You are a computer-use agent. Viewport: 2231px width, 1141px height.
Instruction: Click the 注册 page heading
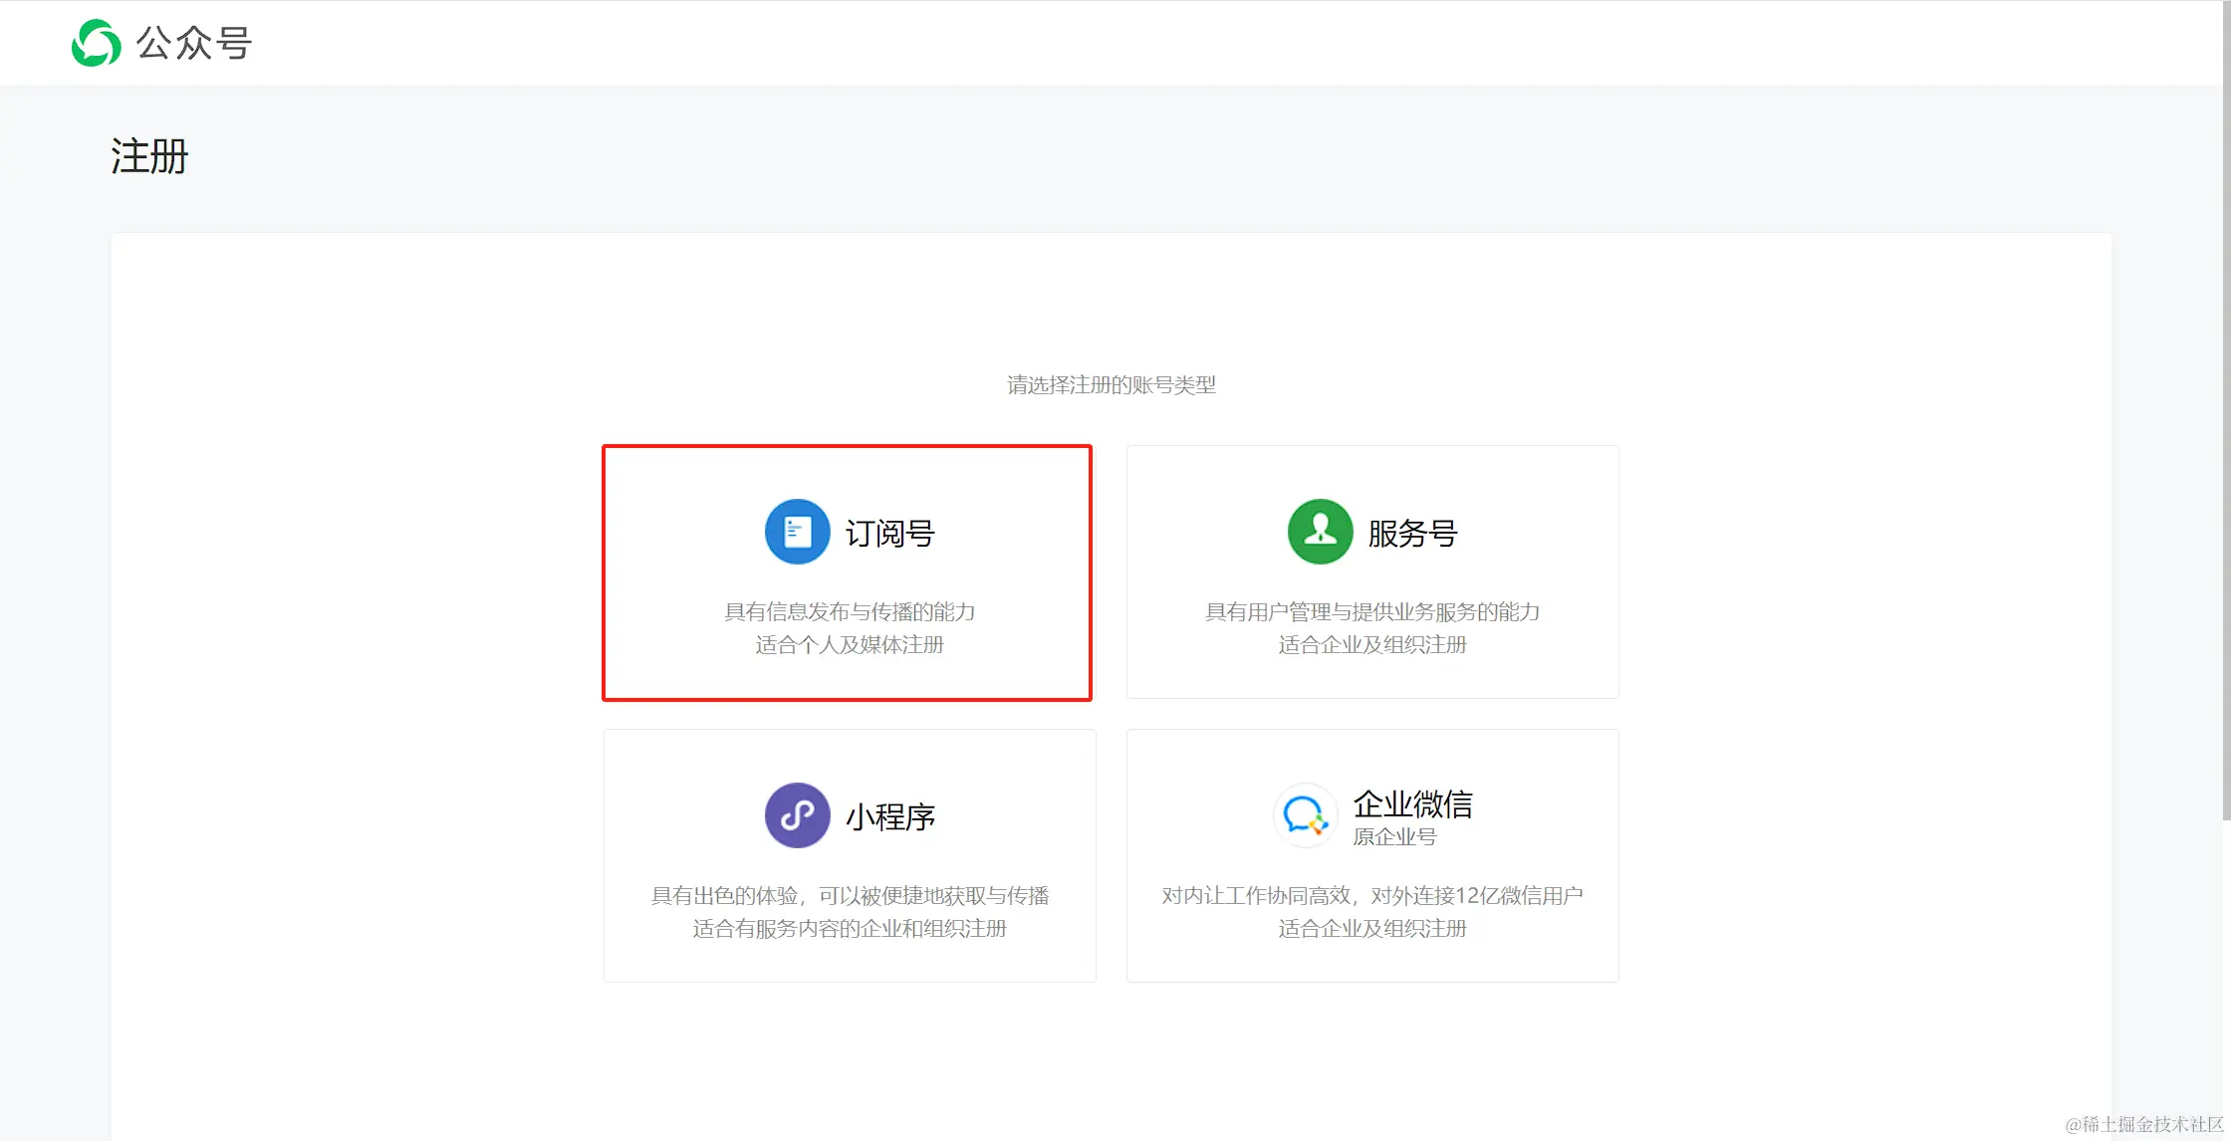tap(149, 156)
